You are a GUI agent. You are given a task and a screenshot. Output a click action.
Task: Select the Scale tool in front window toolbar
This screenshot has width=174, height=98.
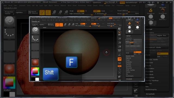[x=69, y=24]
